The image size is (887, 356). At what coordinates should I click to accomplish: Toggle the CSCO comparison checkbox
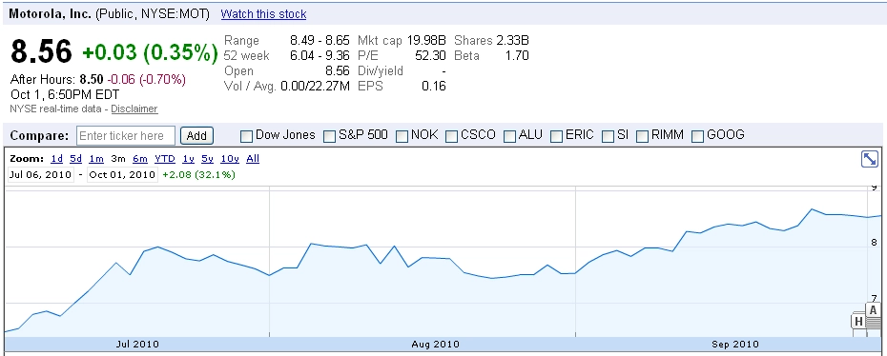pos(451,136)
